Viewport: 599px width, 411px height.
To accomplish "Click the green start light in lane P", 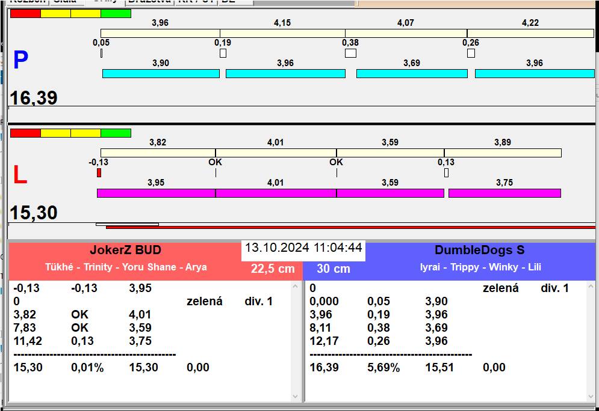I will tap(116, 14).
